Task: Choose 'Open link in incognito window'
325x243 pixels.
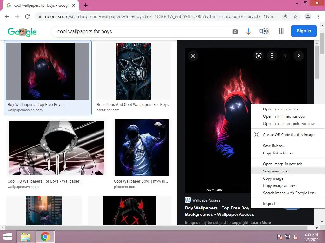Action: pyautogui.click(x=288, y=124)
